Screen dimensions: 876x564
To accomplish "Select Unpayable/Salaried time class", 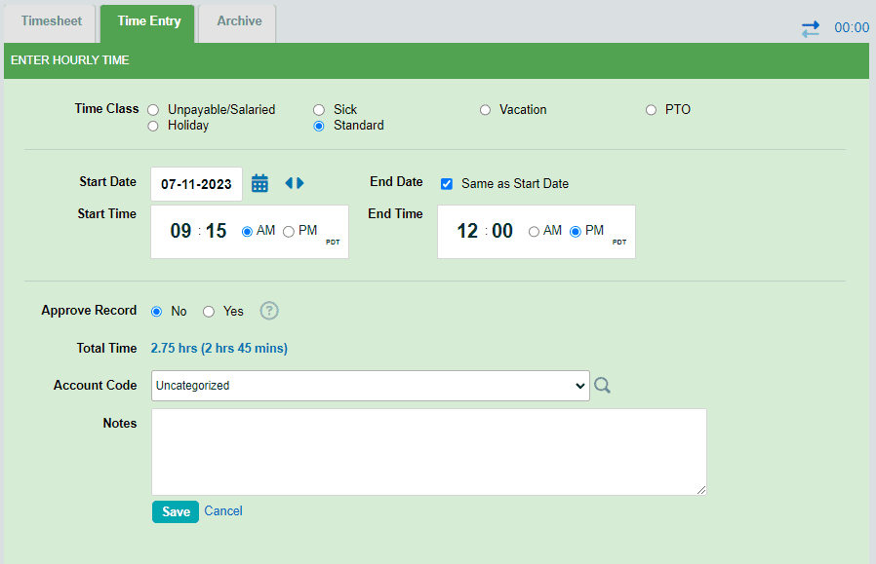I will pyautogui.click(x=153, y=110).
